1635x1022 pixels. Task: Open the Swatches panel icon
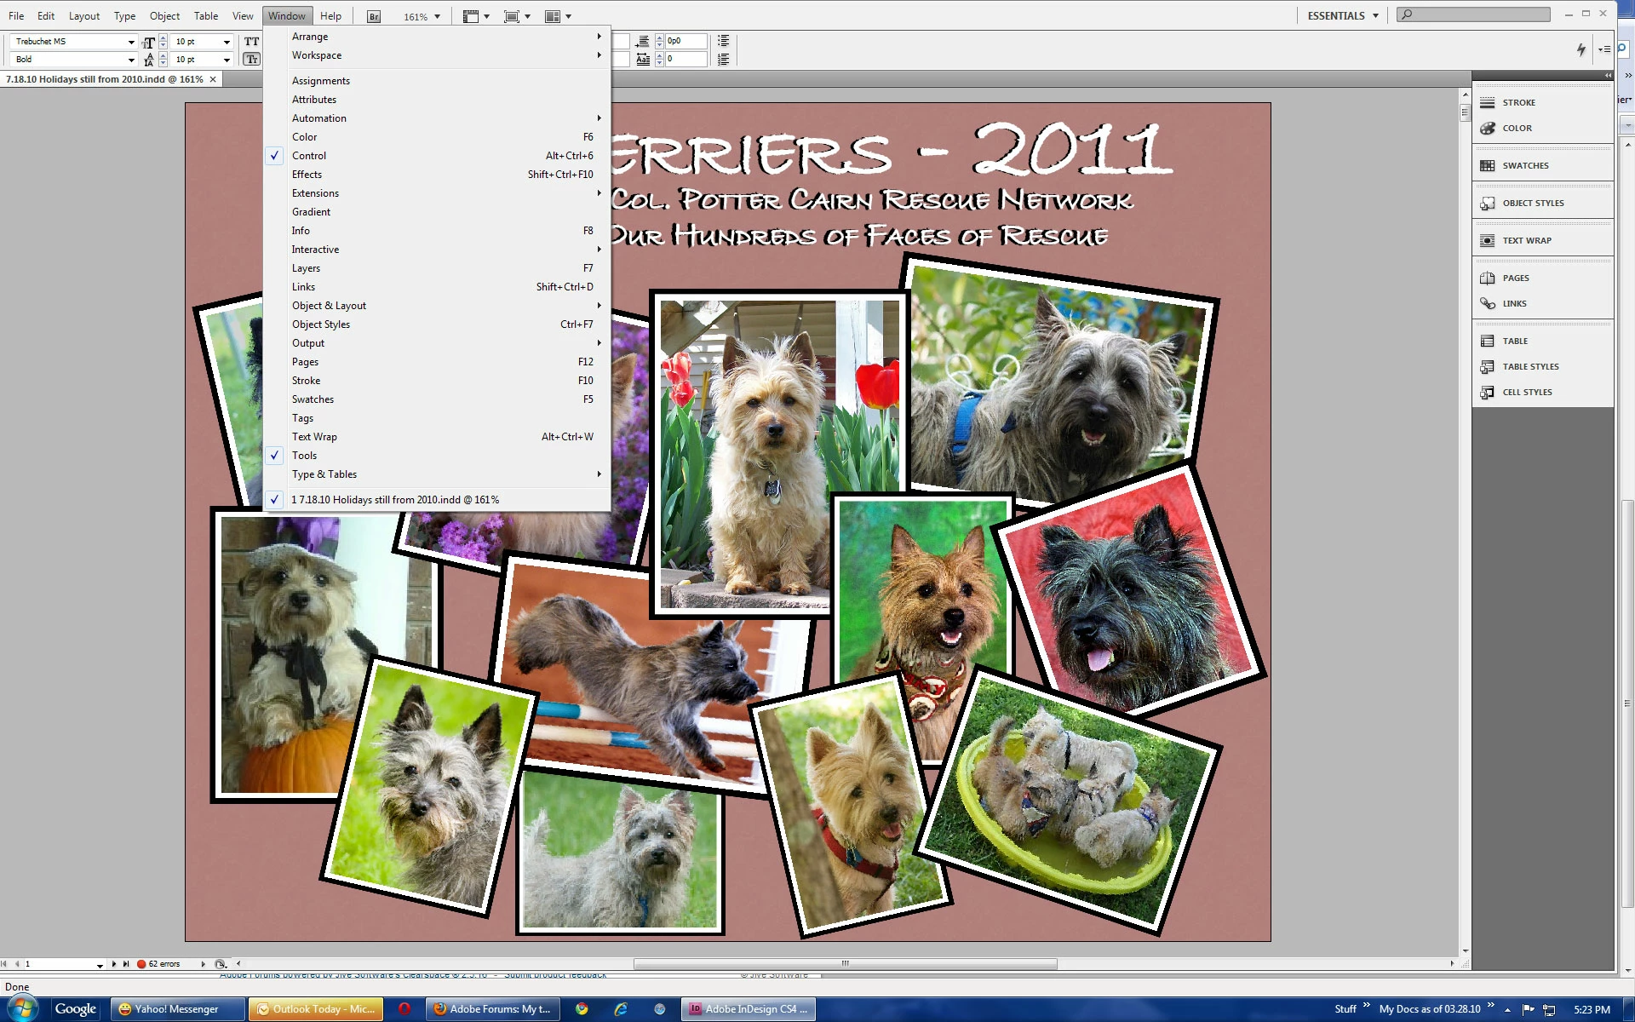tap(1488, 165)
